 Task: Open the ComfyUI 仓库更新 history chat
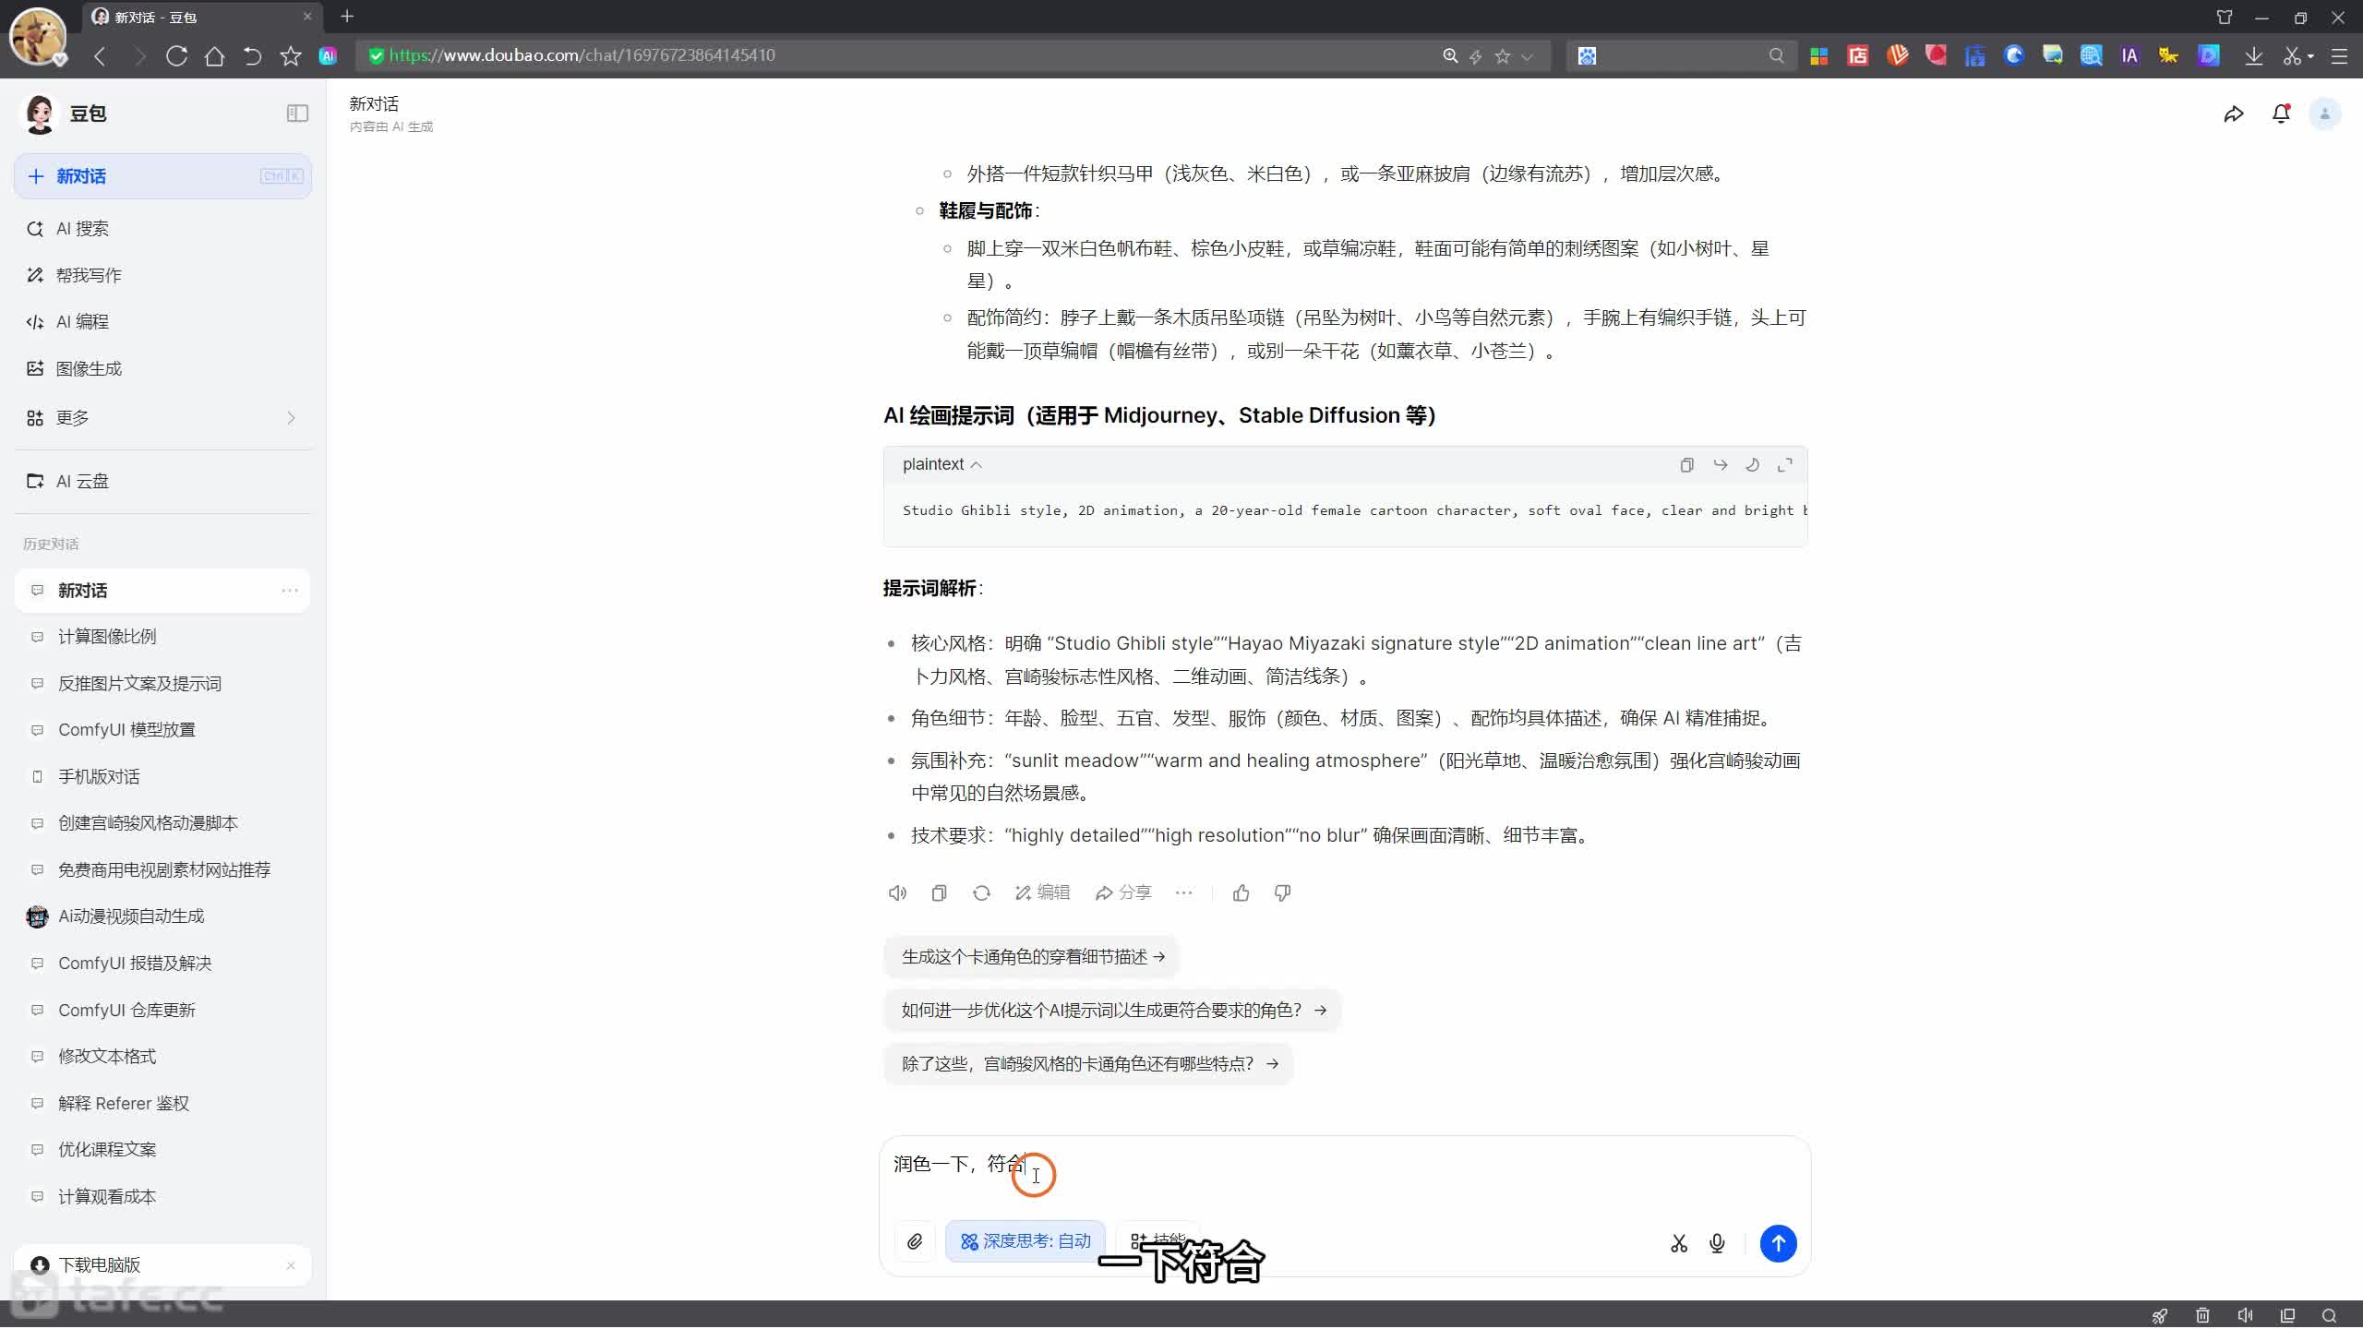(x=162, y=1011)
